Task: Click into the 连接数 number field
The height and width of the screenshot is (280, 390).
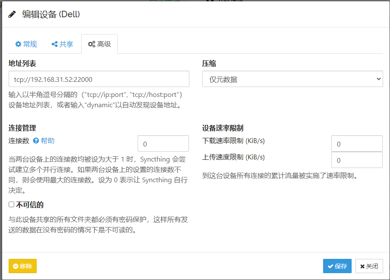Action: pos(163,144)
